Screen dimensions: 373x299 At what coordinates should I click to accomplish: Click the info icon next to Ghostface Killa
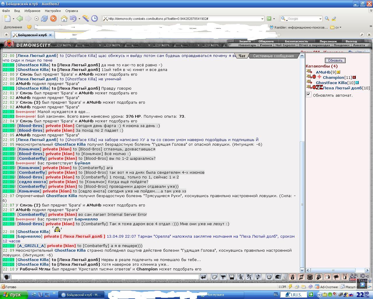[357, 83]
